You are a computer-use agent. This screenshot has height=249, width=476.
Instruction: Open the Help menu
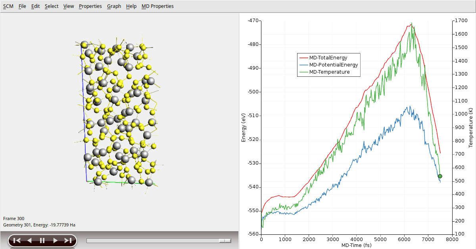(131, 6)
